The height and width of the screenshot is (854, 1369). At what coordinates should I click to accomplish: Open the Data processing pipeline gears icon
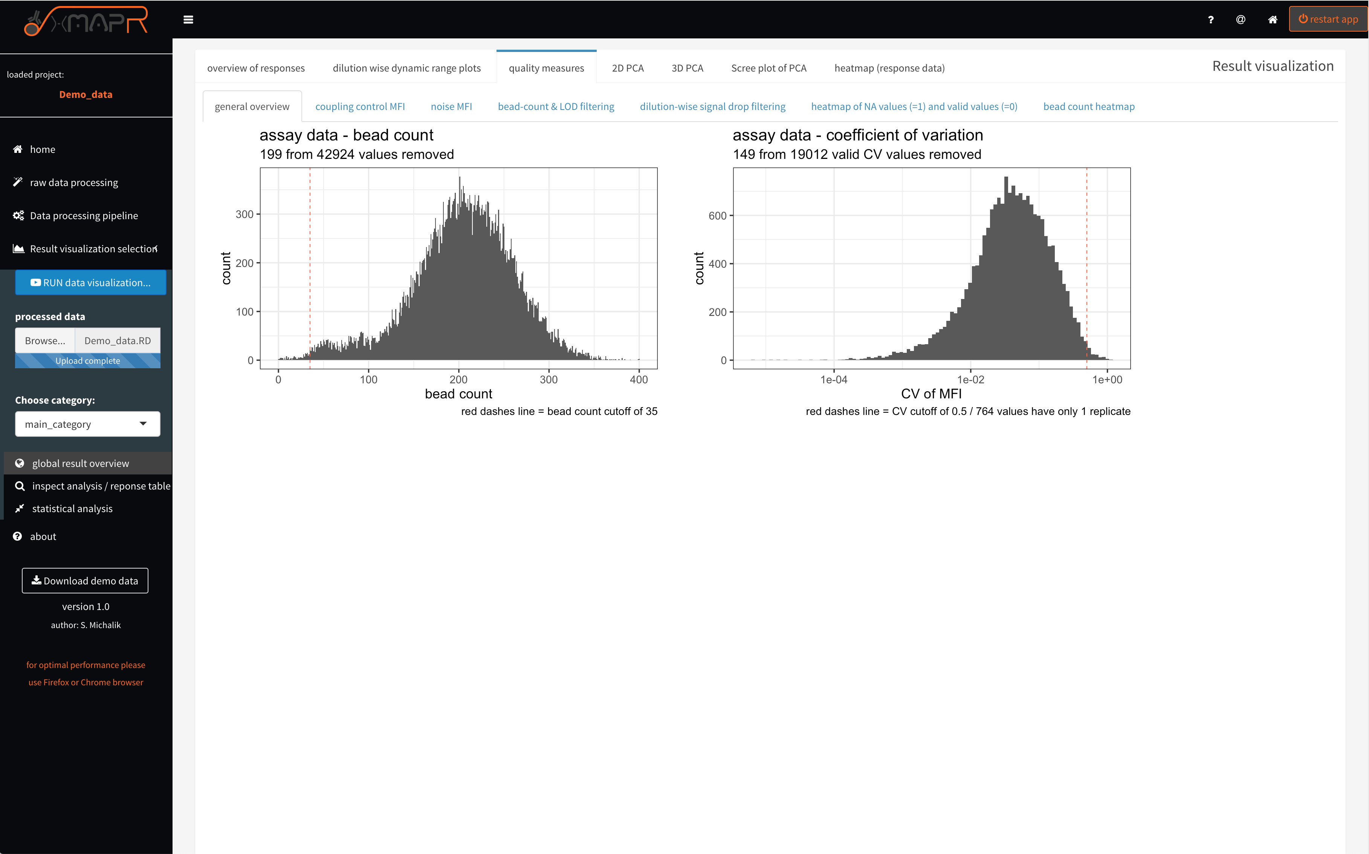click(18, 215)
